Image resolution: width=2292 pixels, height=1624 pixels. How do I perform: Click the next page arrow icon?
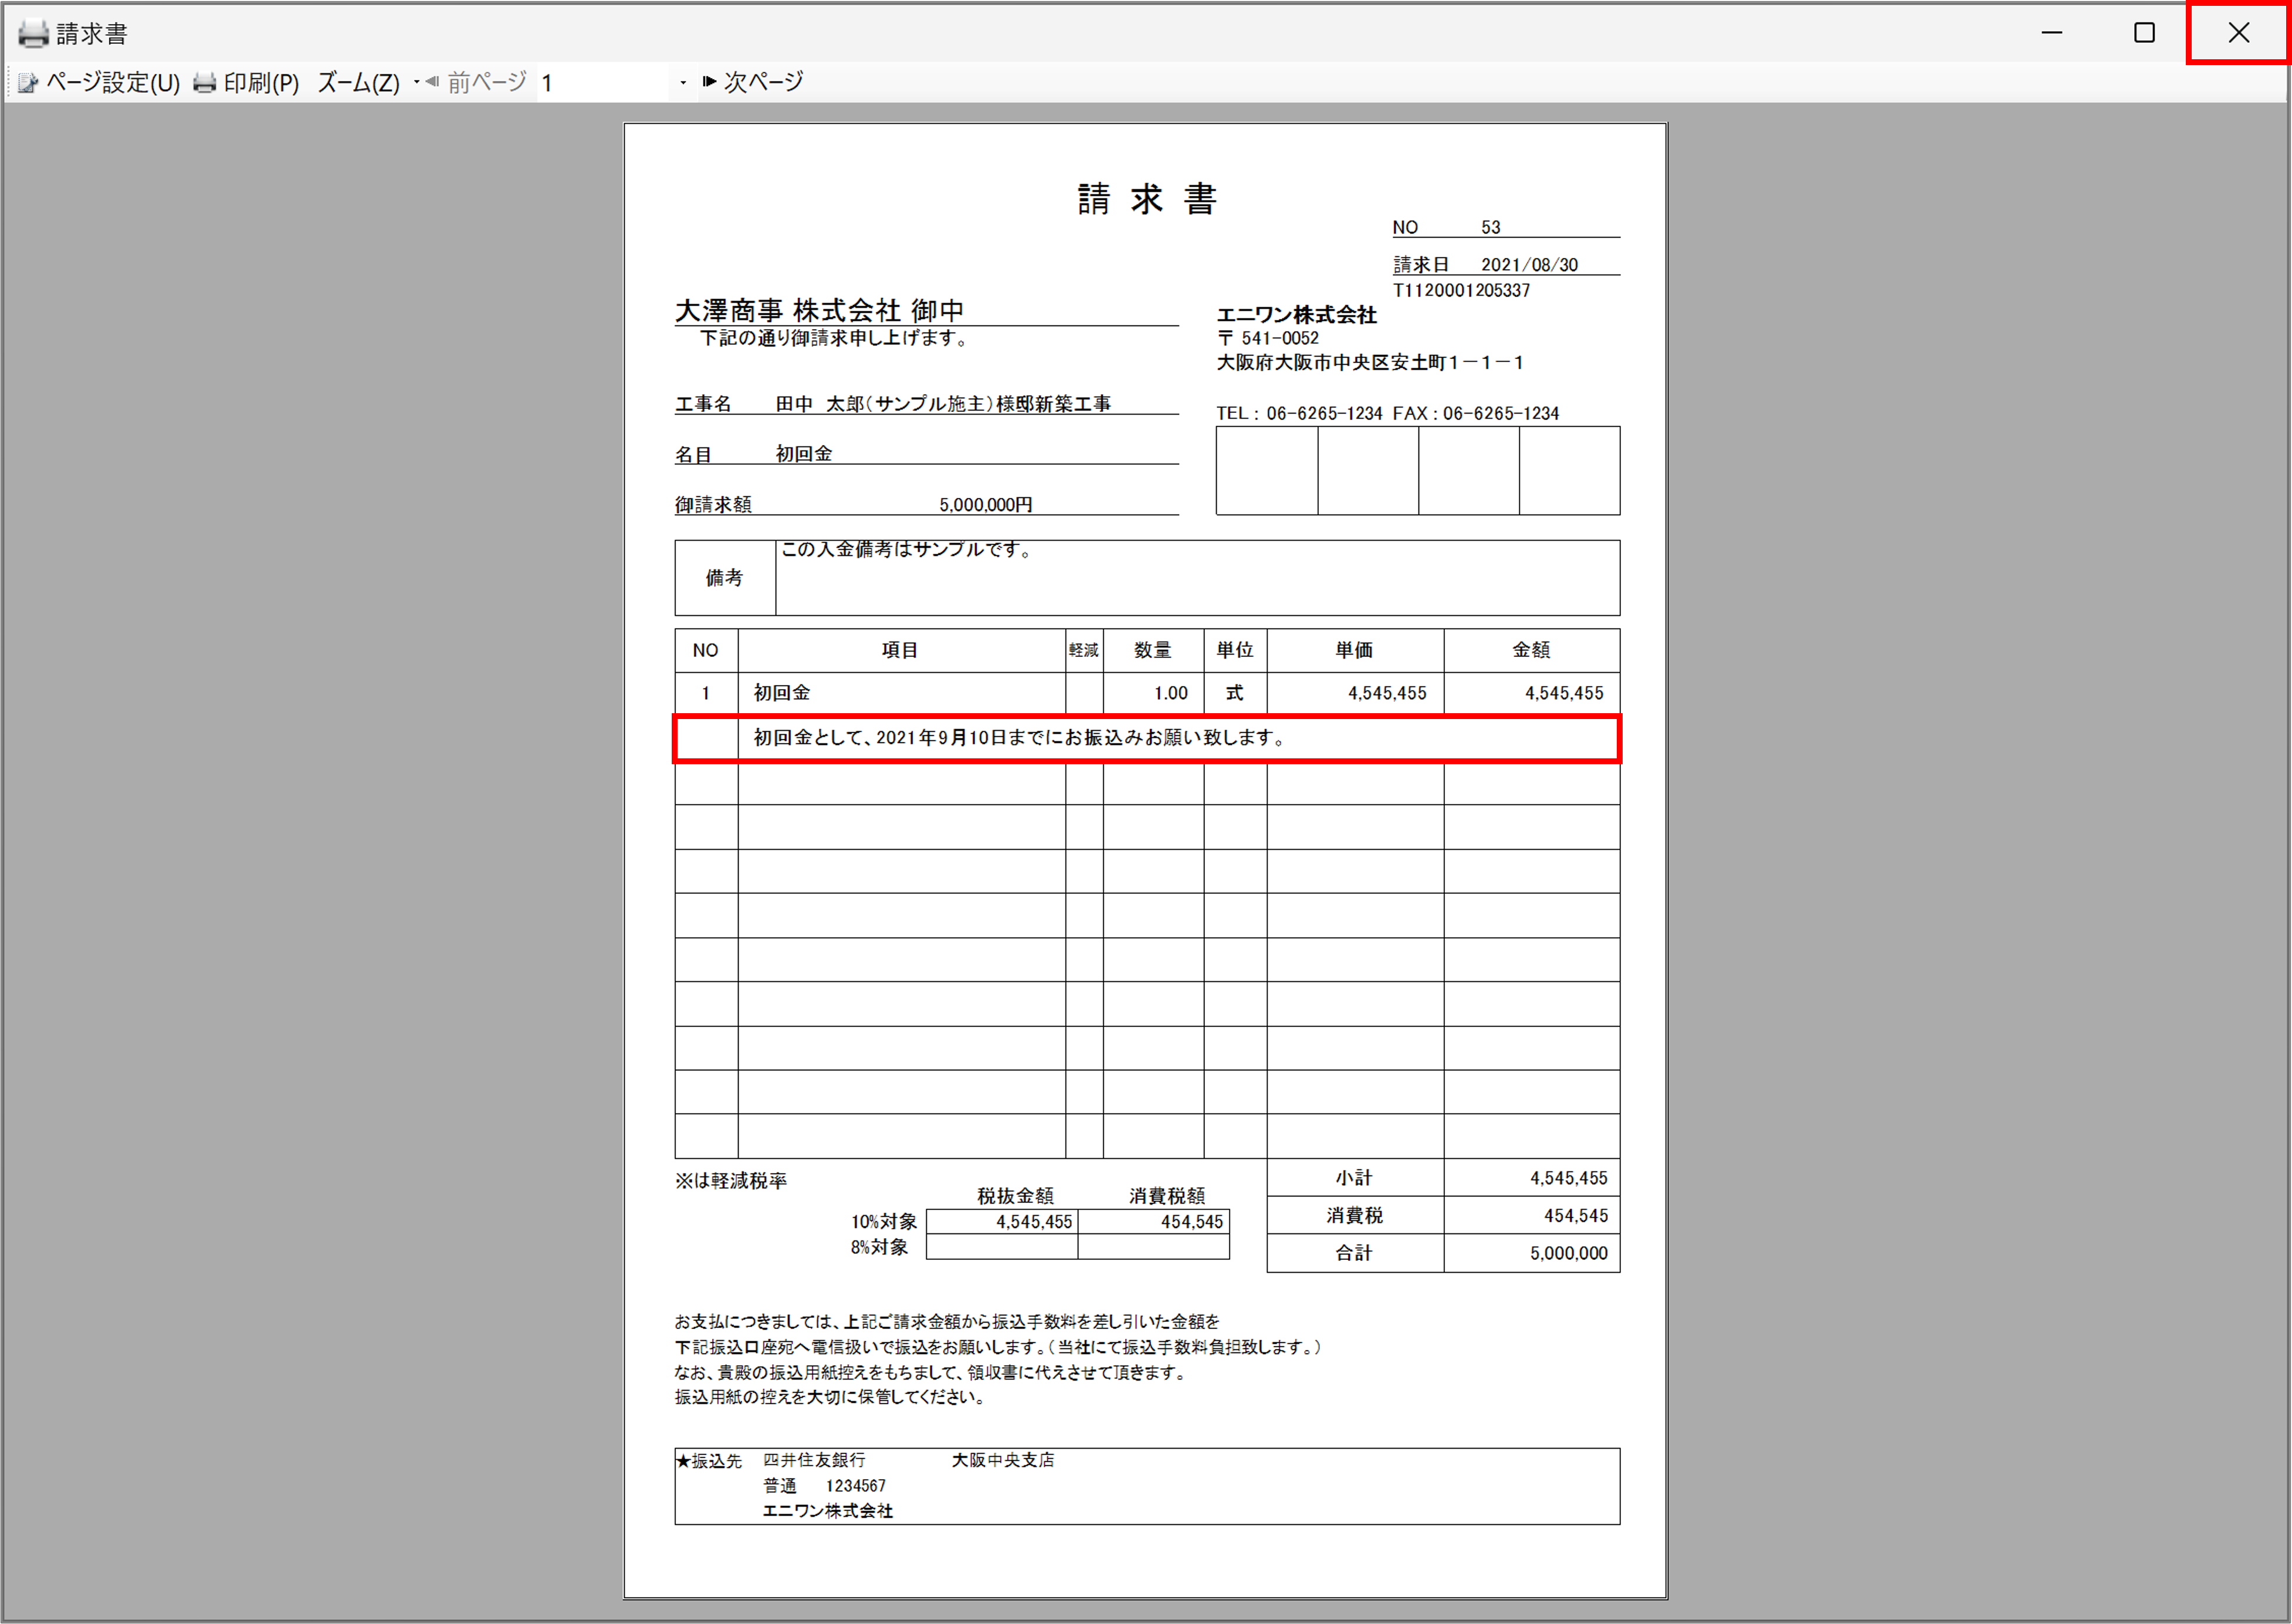[x=709, y=82]
